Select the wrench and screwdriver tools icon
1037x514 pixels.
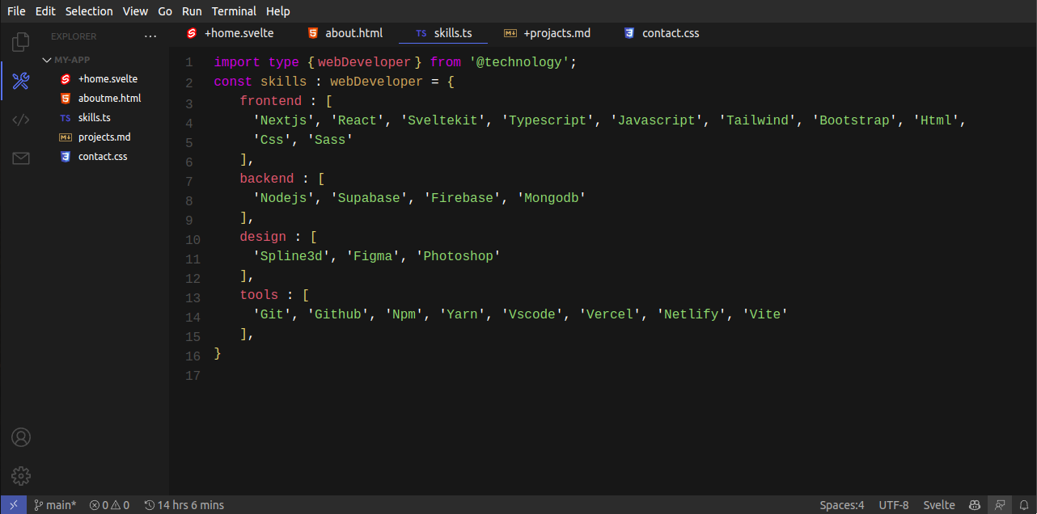[x=21, y=81]
